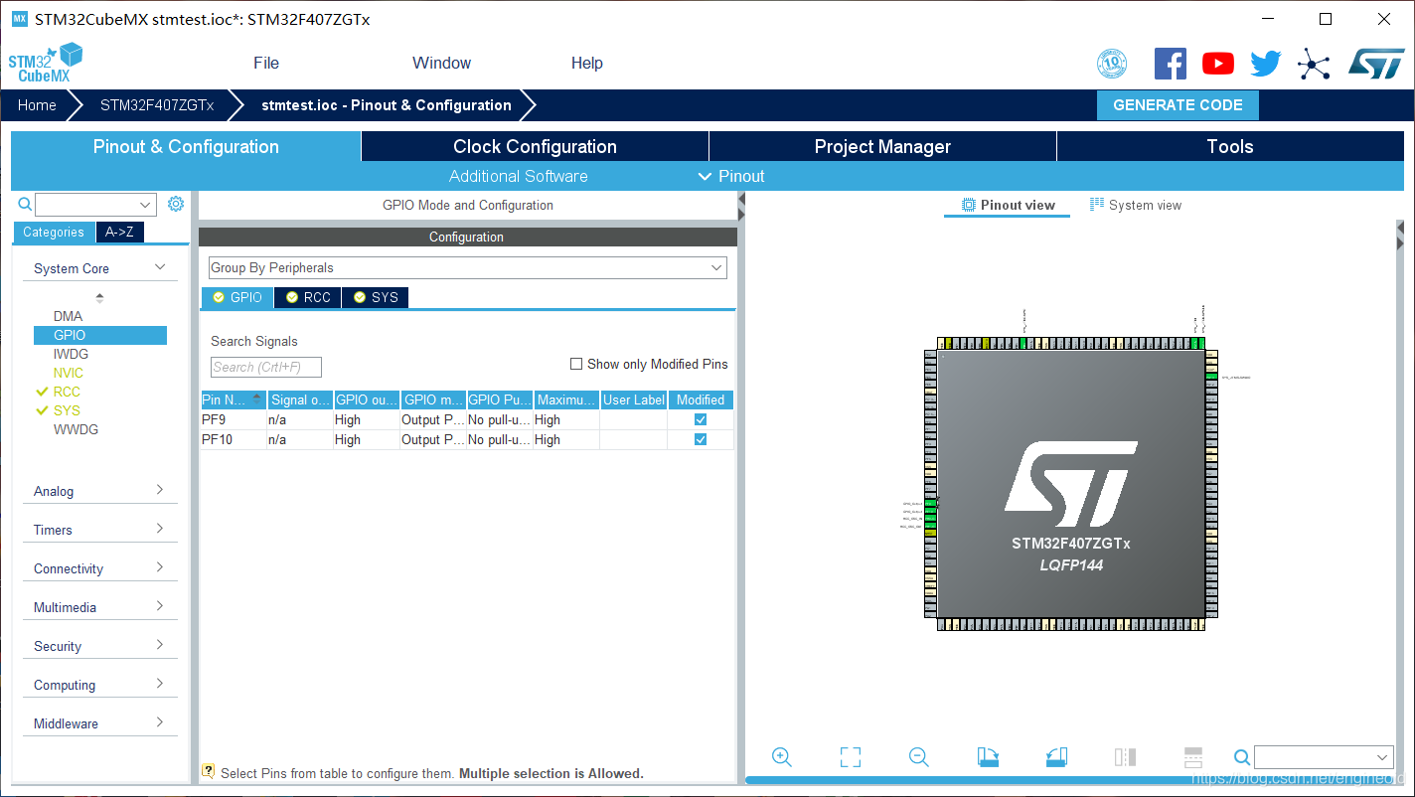The image size is (1415, 797).
Task: Expand the Security category
Action: [160, 645]
